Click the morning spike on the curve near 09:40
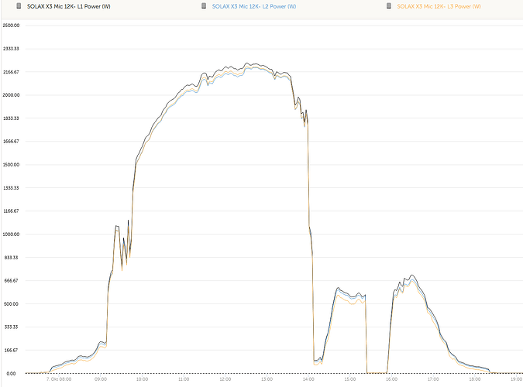Image resolution: width=523 pixels, height=387 pixels. 128,221
